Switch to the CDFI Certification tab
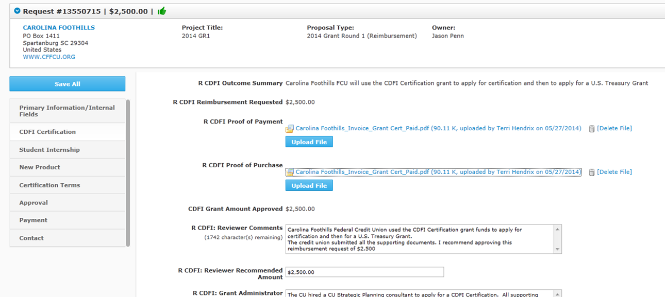 [47, 132]
